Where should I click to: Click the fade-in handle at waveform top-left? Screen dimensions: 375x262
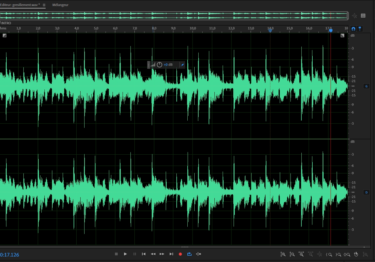[x=5, y=35]
